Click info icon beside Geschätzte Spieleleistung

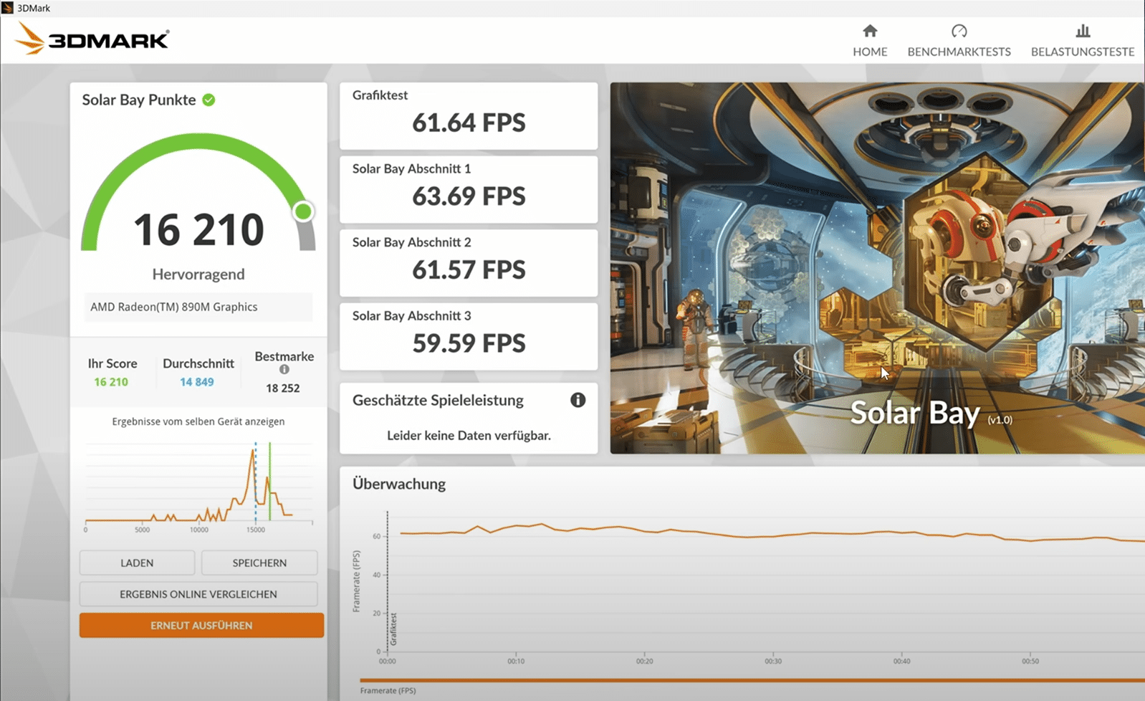(x=578, y=400)
